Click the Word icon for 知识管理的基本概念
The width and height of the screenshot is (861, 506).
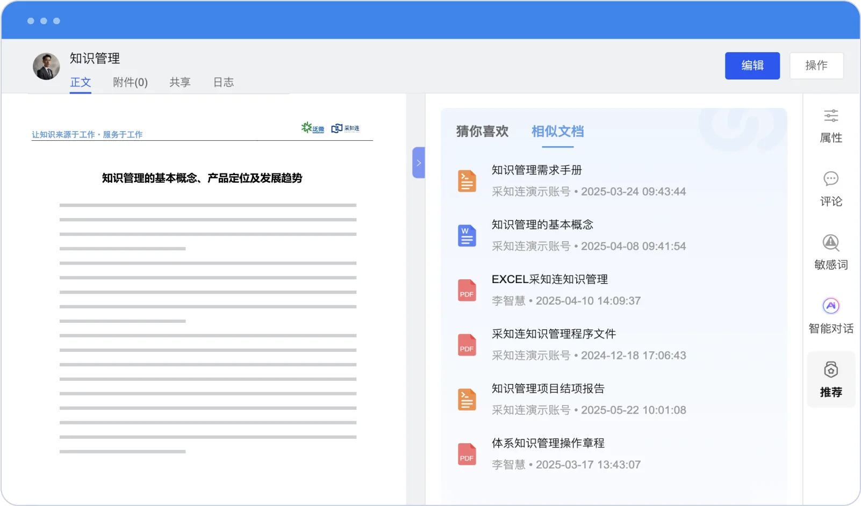467,236
